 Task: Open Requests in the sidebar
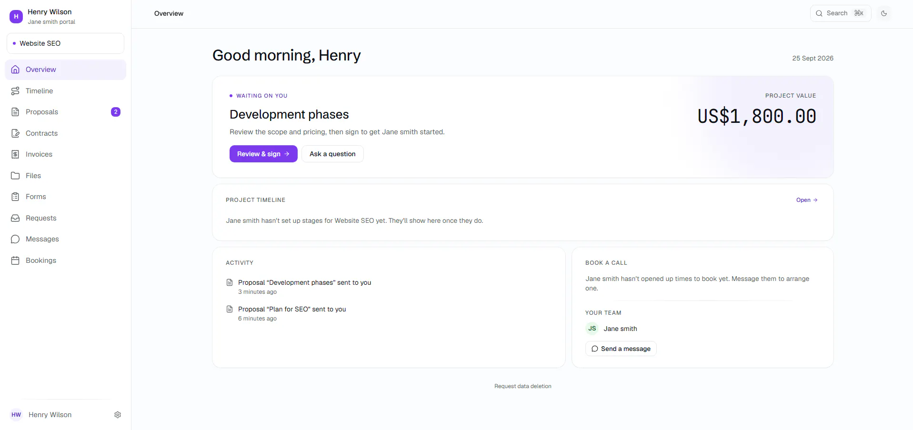coord(65,218)
